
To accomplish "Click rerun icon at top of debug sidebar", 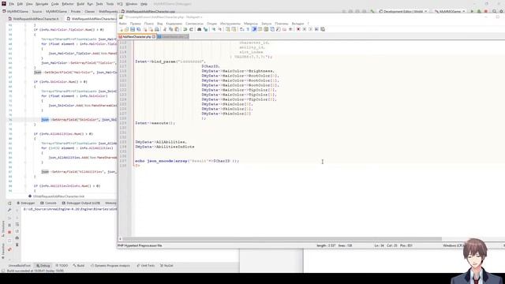I will [9, 204].
